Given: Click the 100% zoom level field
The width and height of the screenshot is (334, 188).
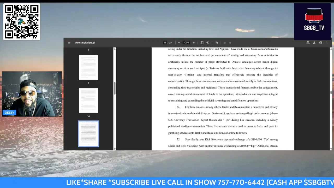Looking at the screenshot, I should [x=186, y=43].
